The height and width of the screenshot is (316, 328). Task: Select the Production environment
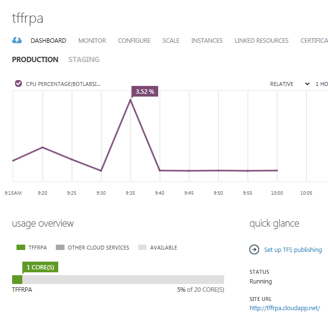[35, 60]
